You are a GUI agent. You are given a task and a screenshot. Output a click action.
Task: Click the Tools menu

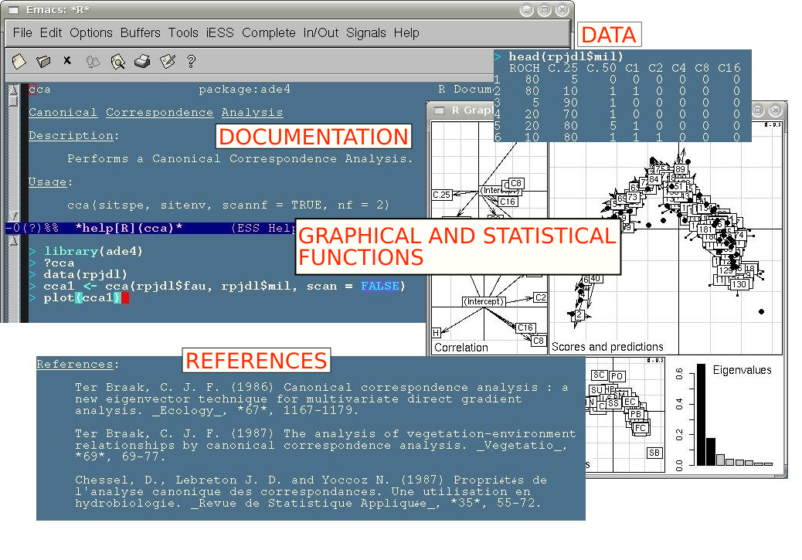tap(183, 32)
